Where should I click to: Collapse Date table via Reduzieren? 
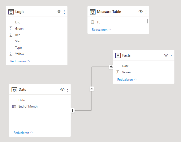point(23,133)
